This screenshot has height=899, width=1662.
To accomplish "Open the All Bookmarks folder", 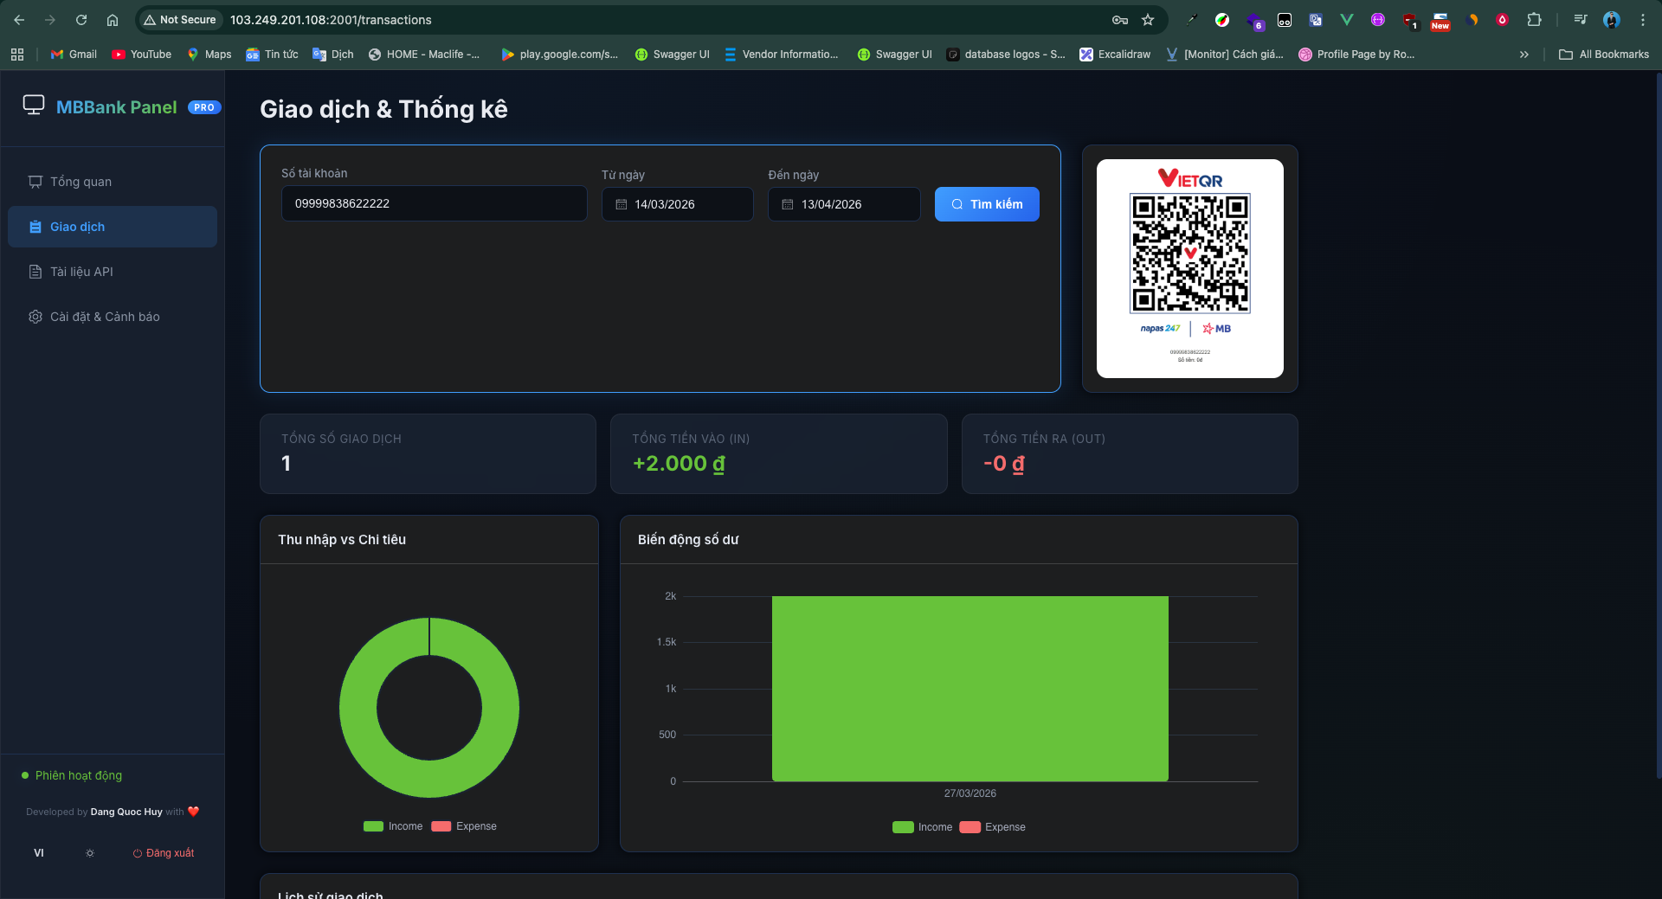I will pyautogui.click(x=1604, y=55).
